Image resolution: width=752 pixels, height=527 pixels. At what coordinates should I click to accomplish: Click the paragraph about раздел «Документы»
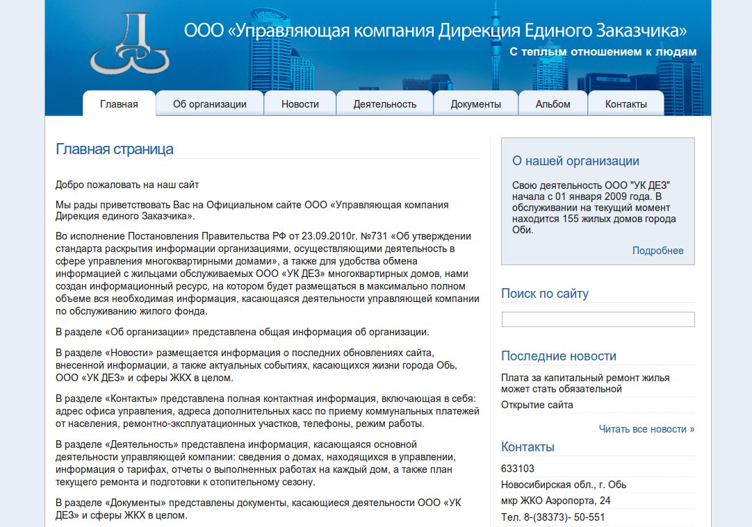[x=258, y=509]
